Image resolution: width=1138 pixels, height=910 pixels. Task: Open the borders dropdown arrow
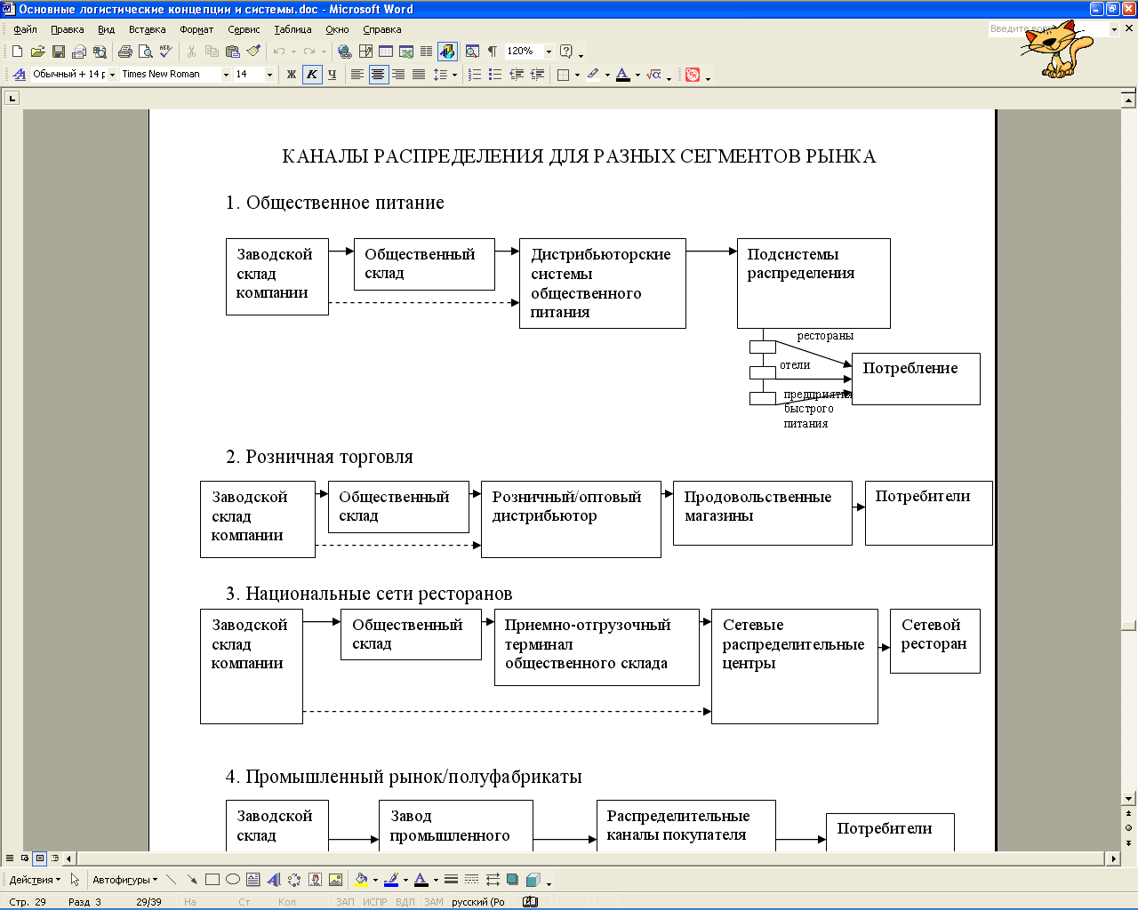click(x=577, y=75)
